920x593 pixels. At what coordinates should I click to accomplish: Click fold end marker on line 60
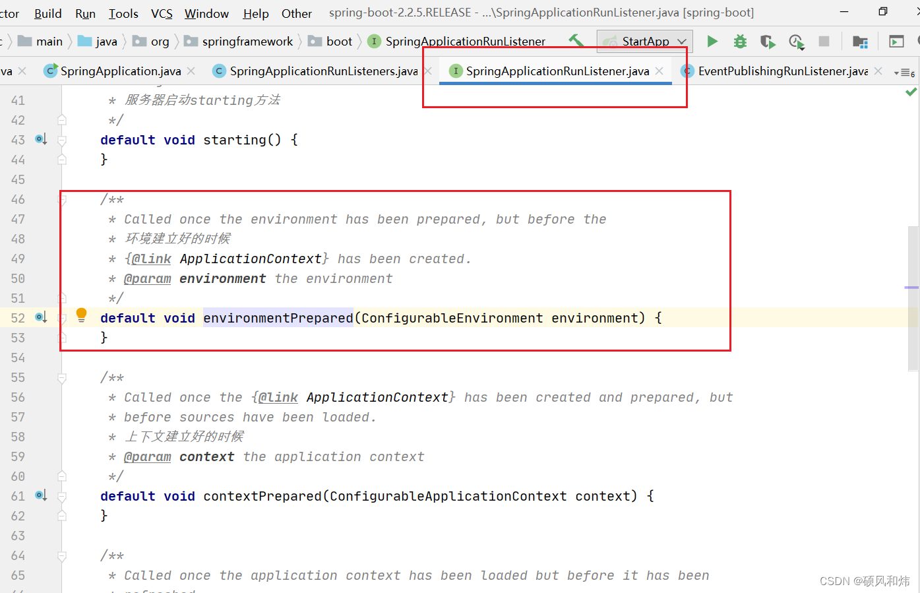(62, 476)
